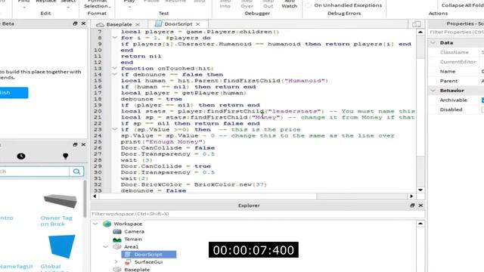The width and height of the screenshot is (484, 272).
Task: Toggle the Archivable checkbox
Action: (482, 100)
